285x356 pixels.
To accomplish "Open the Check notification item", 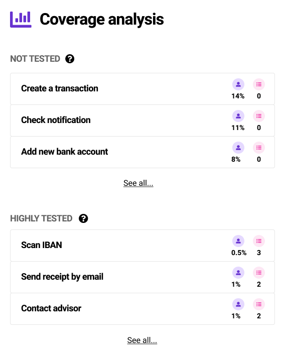I will click(x=143, y=121).
